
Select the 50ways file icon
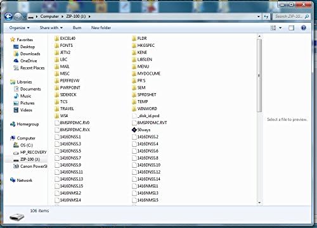tap(134, 130)
